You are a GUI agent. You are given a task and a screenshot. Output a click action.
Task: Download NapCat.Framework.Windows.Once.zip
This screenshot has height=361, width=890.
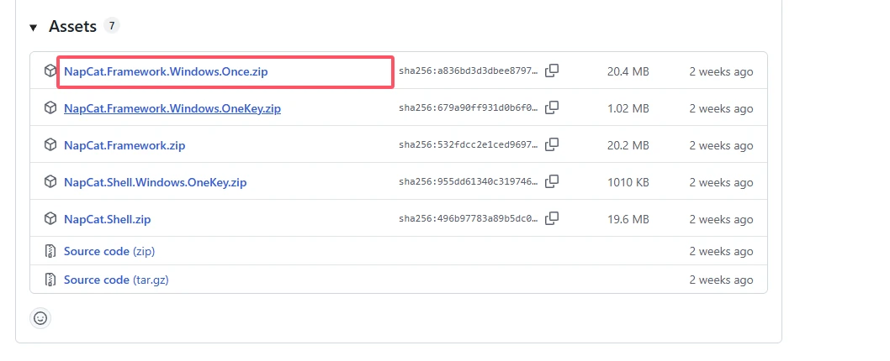tap(166, 72)
